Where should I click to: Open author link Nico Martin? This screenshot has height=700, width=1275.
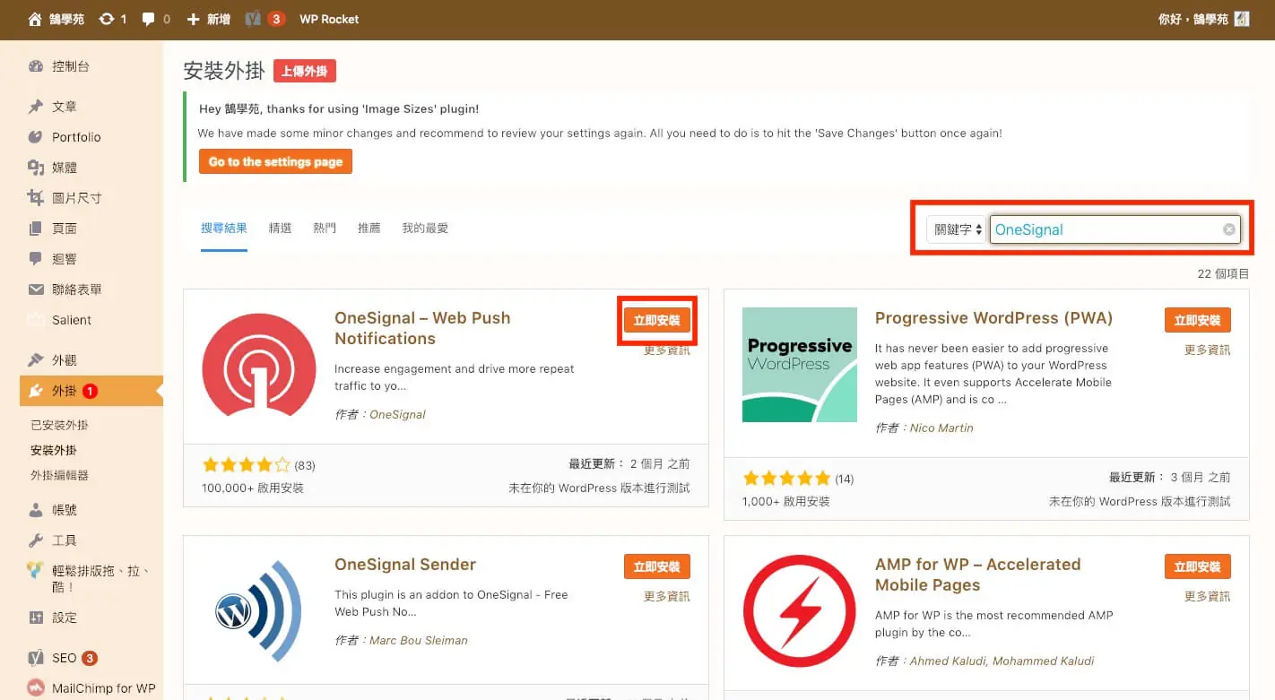pyautogui.click(x=941, y=428)
